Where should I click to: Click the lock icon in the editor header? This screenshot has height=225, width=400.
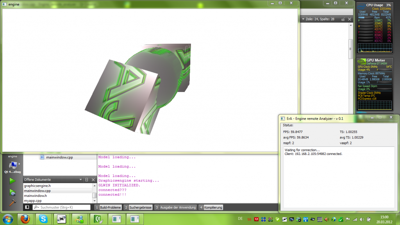pos(343,19)
